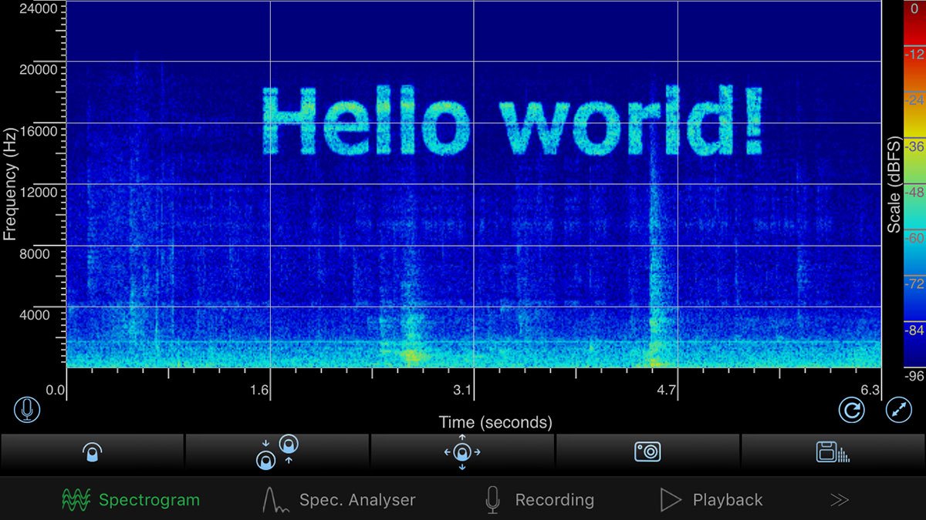Viewport: 926px width, 520px height.
Task: Click the 3.1 seconds time axis marker
Action: pos(462,391)
